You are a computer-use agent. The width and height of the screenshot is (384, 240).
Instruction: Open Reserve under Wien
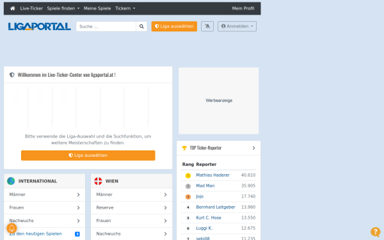tap(131, 207)
